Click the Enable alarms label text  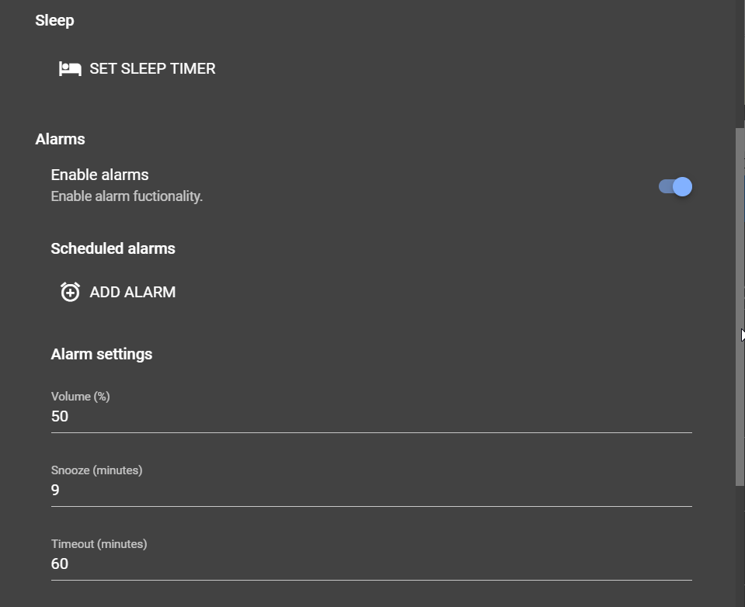[x=99, y=175]
